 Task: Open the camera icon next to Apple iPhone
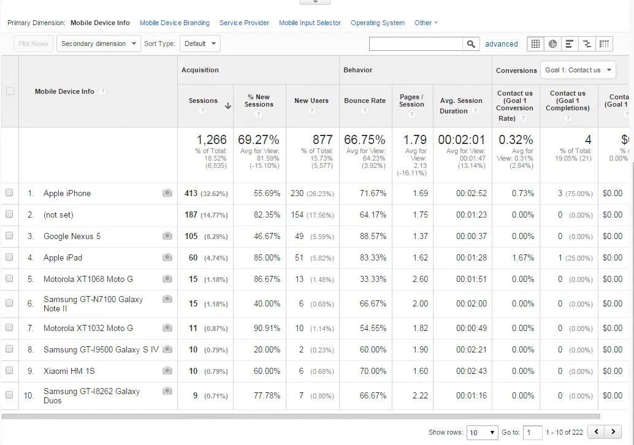[x=167, y=193]
